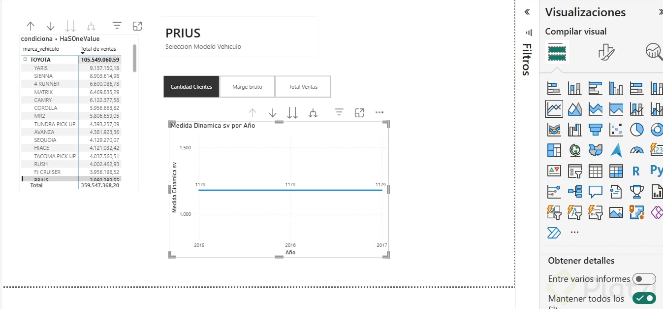663x309 pixels.
Task: Select the Decomposition tree visual
Action: pyautogui.click(x=575, y=191)
